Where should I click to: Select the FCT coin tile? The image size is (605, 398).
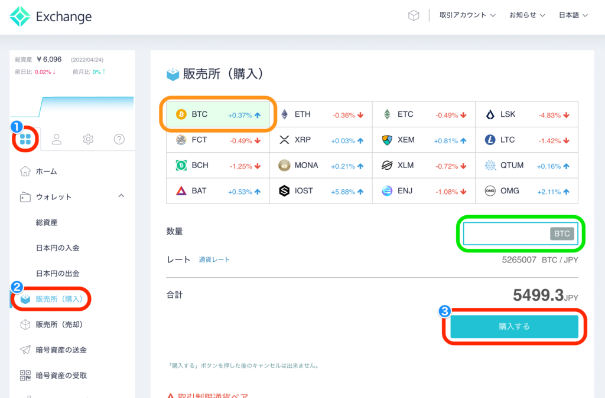click(218, 140)
